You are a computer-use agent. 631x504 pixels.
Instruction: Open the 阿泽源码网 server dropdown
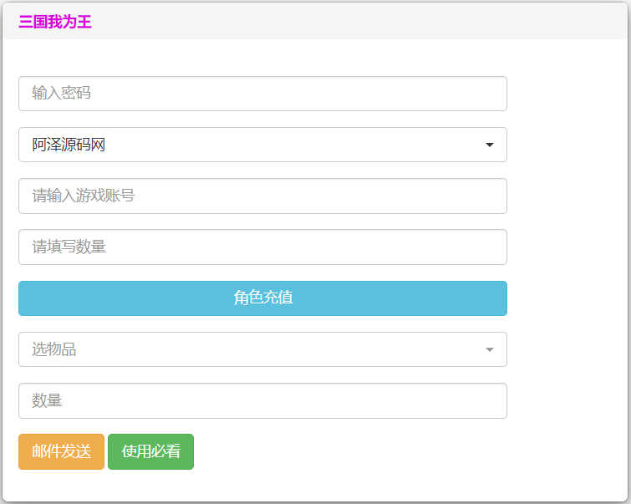(262, 145)
